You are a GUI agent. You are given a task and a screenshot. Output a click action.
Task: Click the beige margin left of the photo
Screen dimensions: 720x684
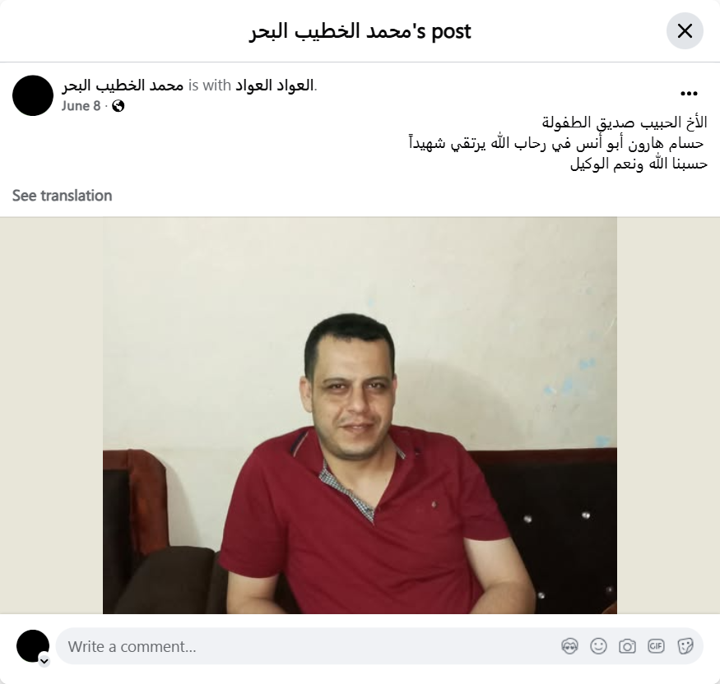pyautogui.click(x=51, y=416)
